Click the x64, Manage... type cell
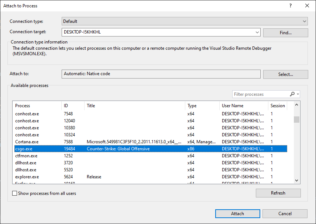 [x=201, y=142]
